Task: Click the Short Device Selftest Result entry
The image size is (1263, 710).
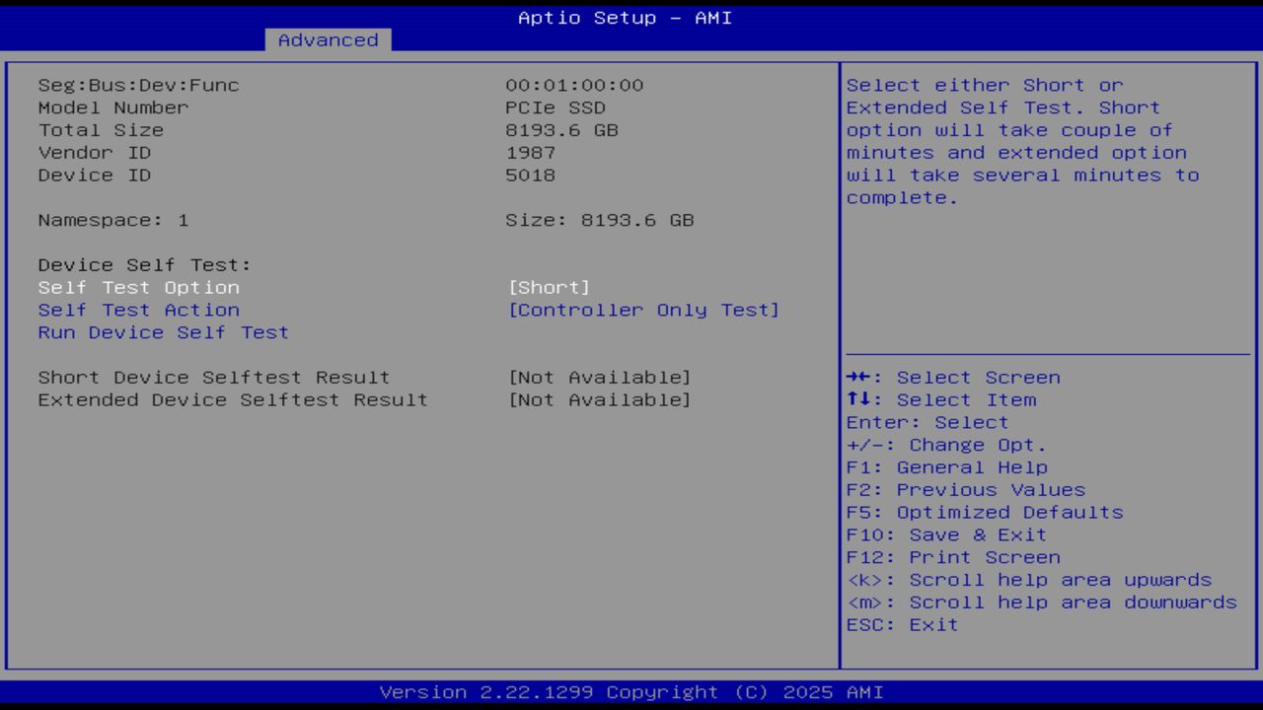Action: [213, 377]
